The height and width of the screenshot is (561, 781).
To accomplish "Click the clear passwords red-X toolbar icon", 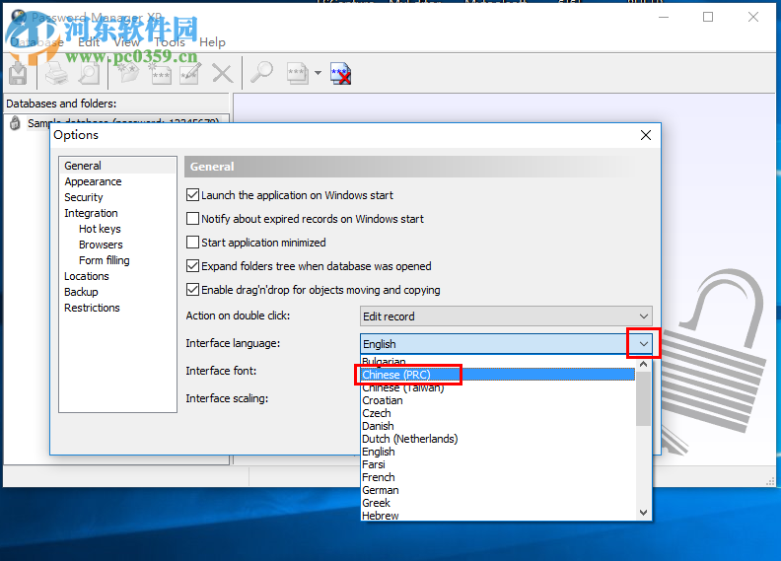I will (x=340, y=74).
